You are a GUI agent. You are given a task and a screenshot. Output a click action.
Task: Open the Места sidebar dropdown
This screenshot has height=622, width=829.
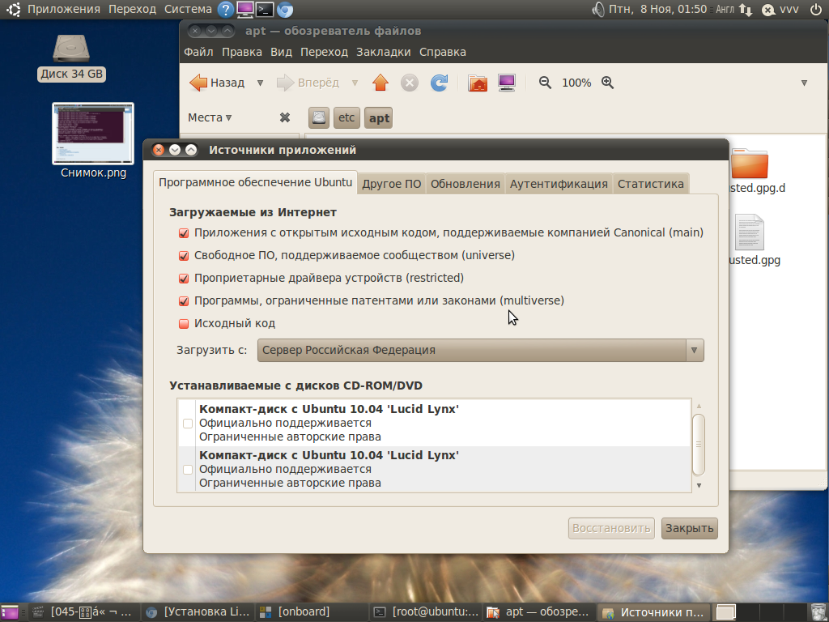tap(210, 117)
